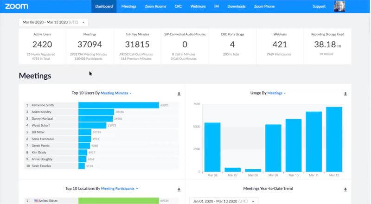
Task: Click the 25 Newly Registered text
Action: pos(41,54)
